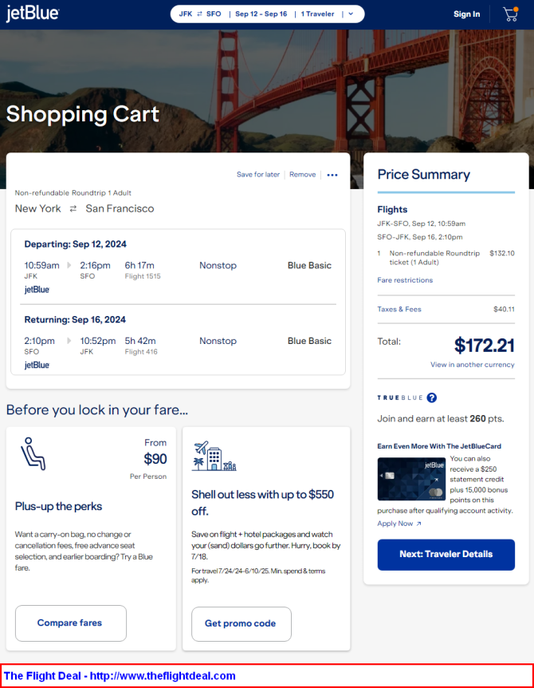Click the $40.11 taxes amount
This screenshot has width=534, height=688.
(x=504, y=310)
